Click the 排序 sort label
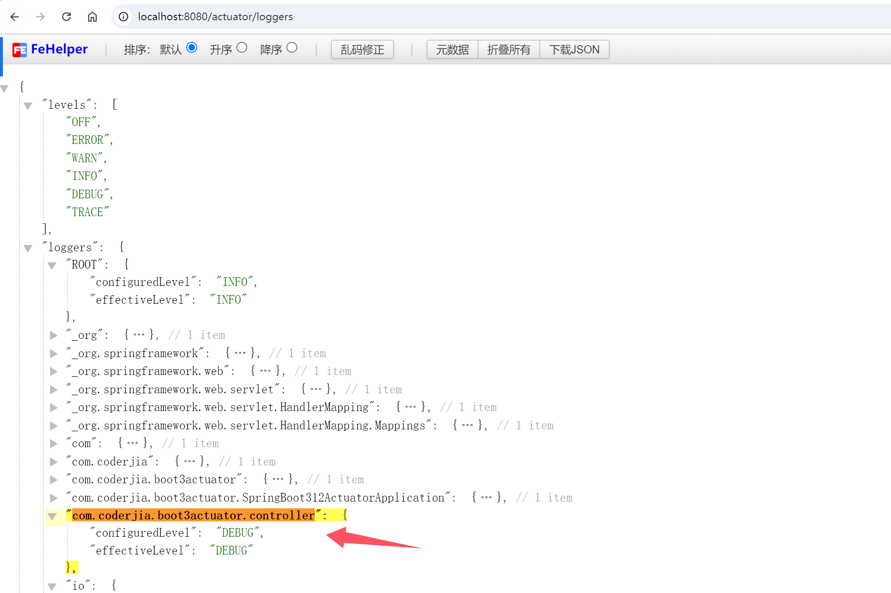 (137, 50)
